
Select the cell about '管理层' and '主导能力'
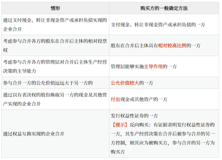coord(55,66)
